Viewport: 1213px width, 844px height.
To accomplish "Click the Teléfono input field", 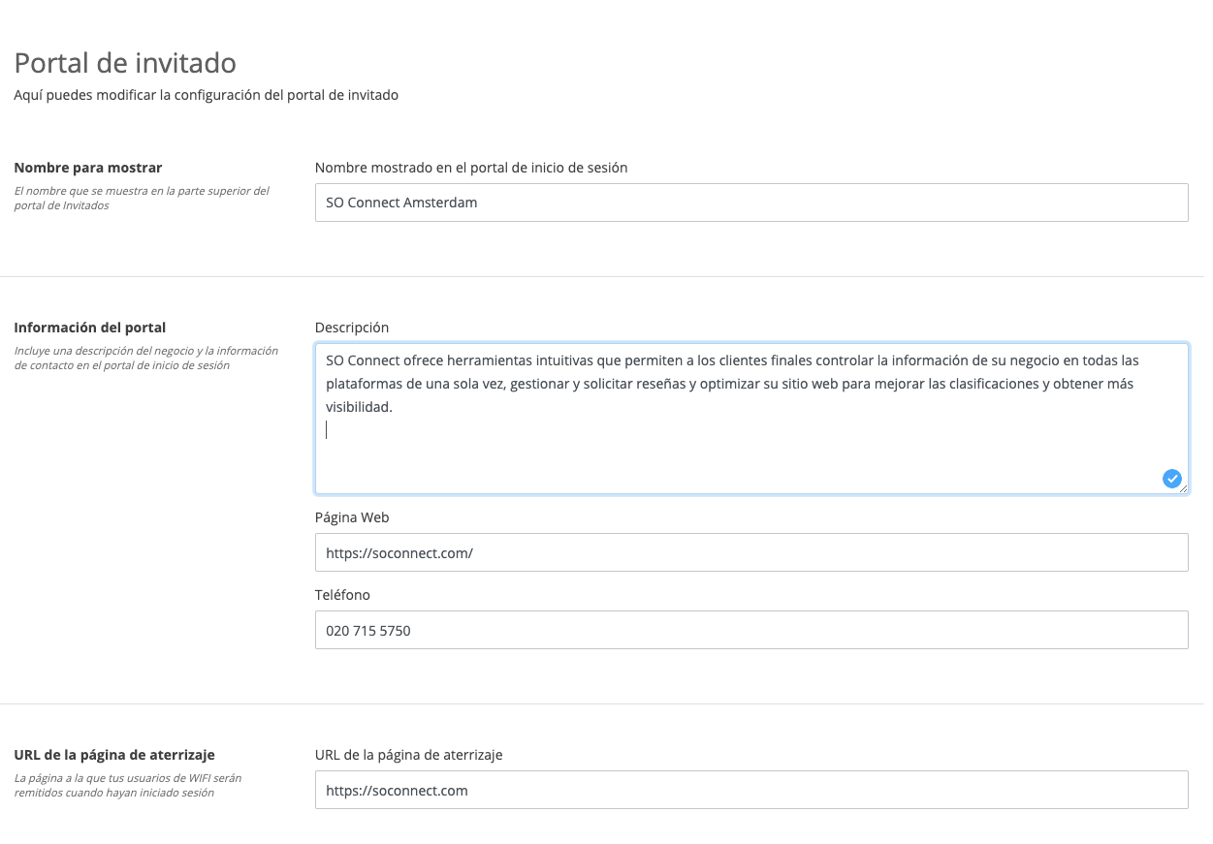I will (x=751, y=630).
